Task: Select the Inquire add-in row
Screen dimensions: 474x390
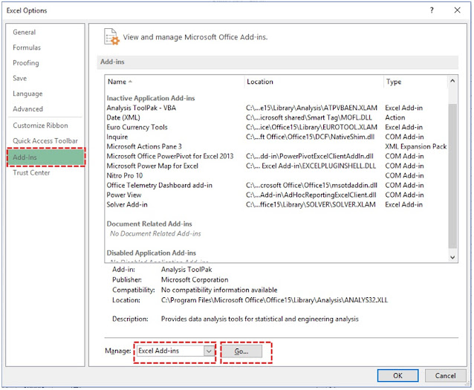Action: click(x=276, y=137)
